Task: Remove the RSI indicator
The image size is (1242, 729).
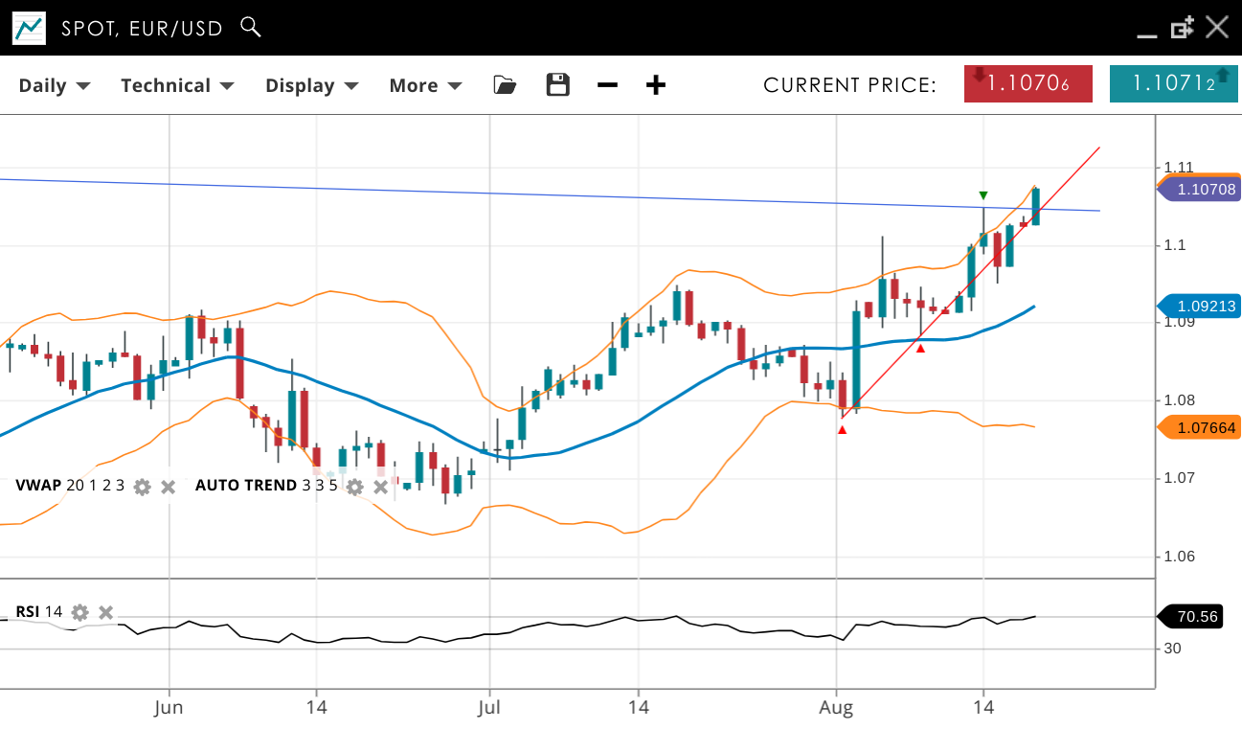Action: (106, 612)
